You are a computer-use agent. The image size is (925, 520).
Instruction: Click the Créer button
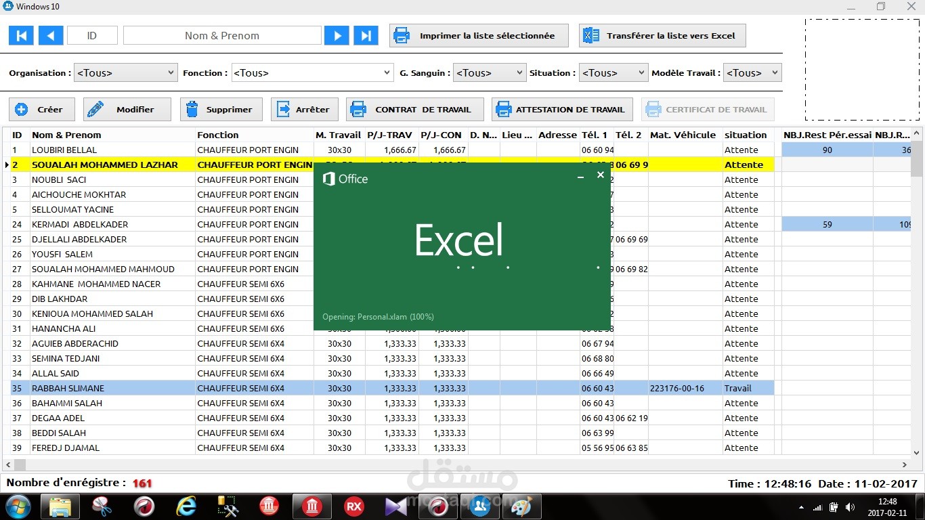pyautogui.click(x=42, y=109)
